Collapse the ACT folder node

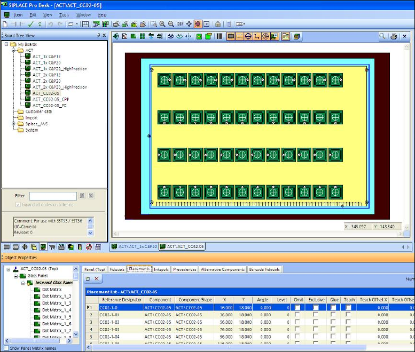(13, 50)
